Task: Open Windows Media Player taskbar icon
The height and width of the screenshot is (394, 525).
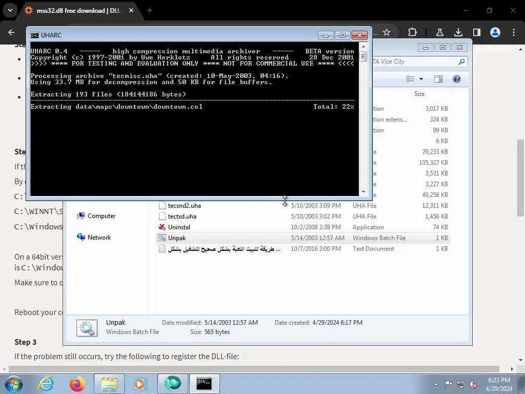Action: coord(140,384)
